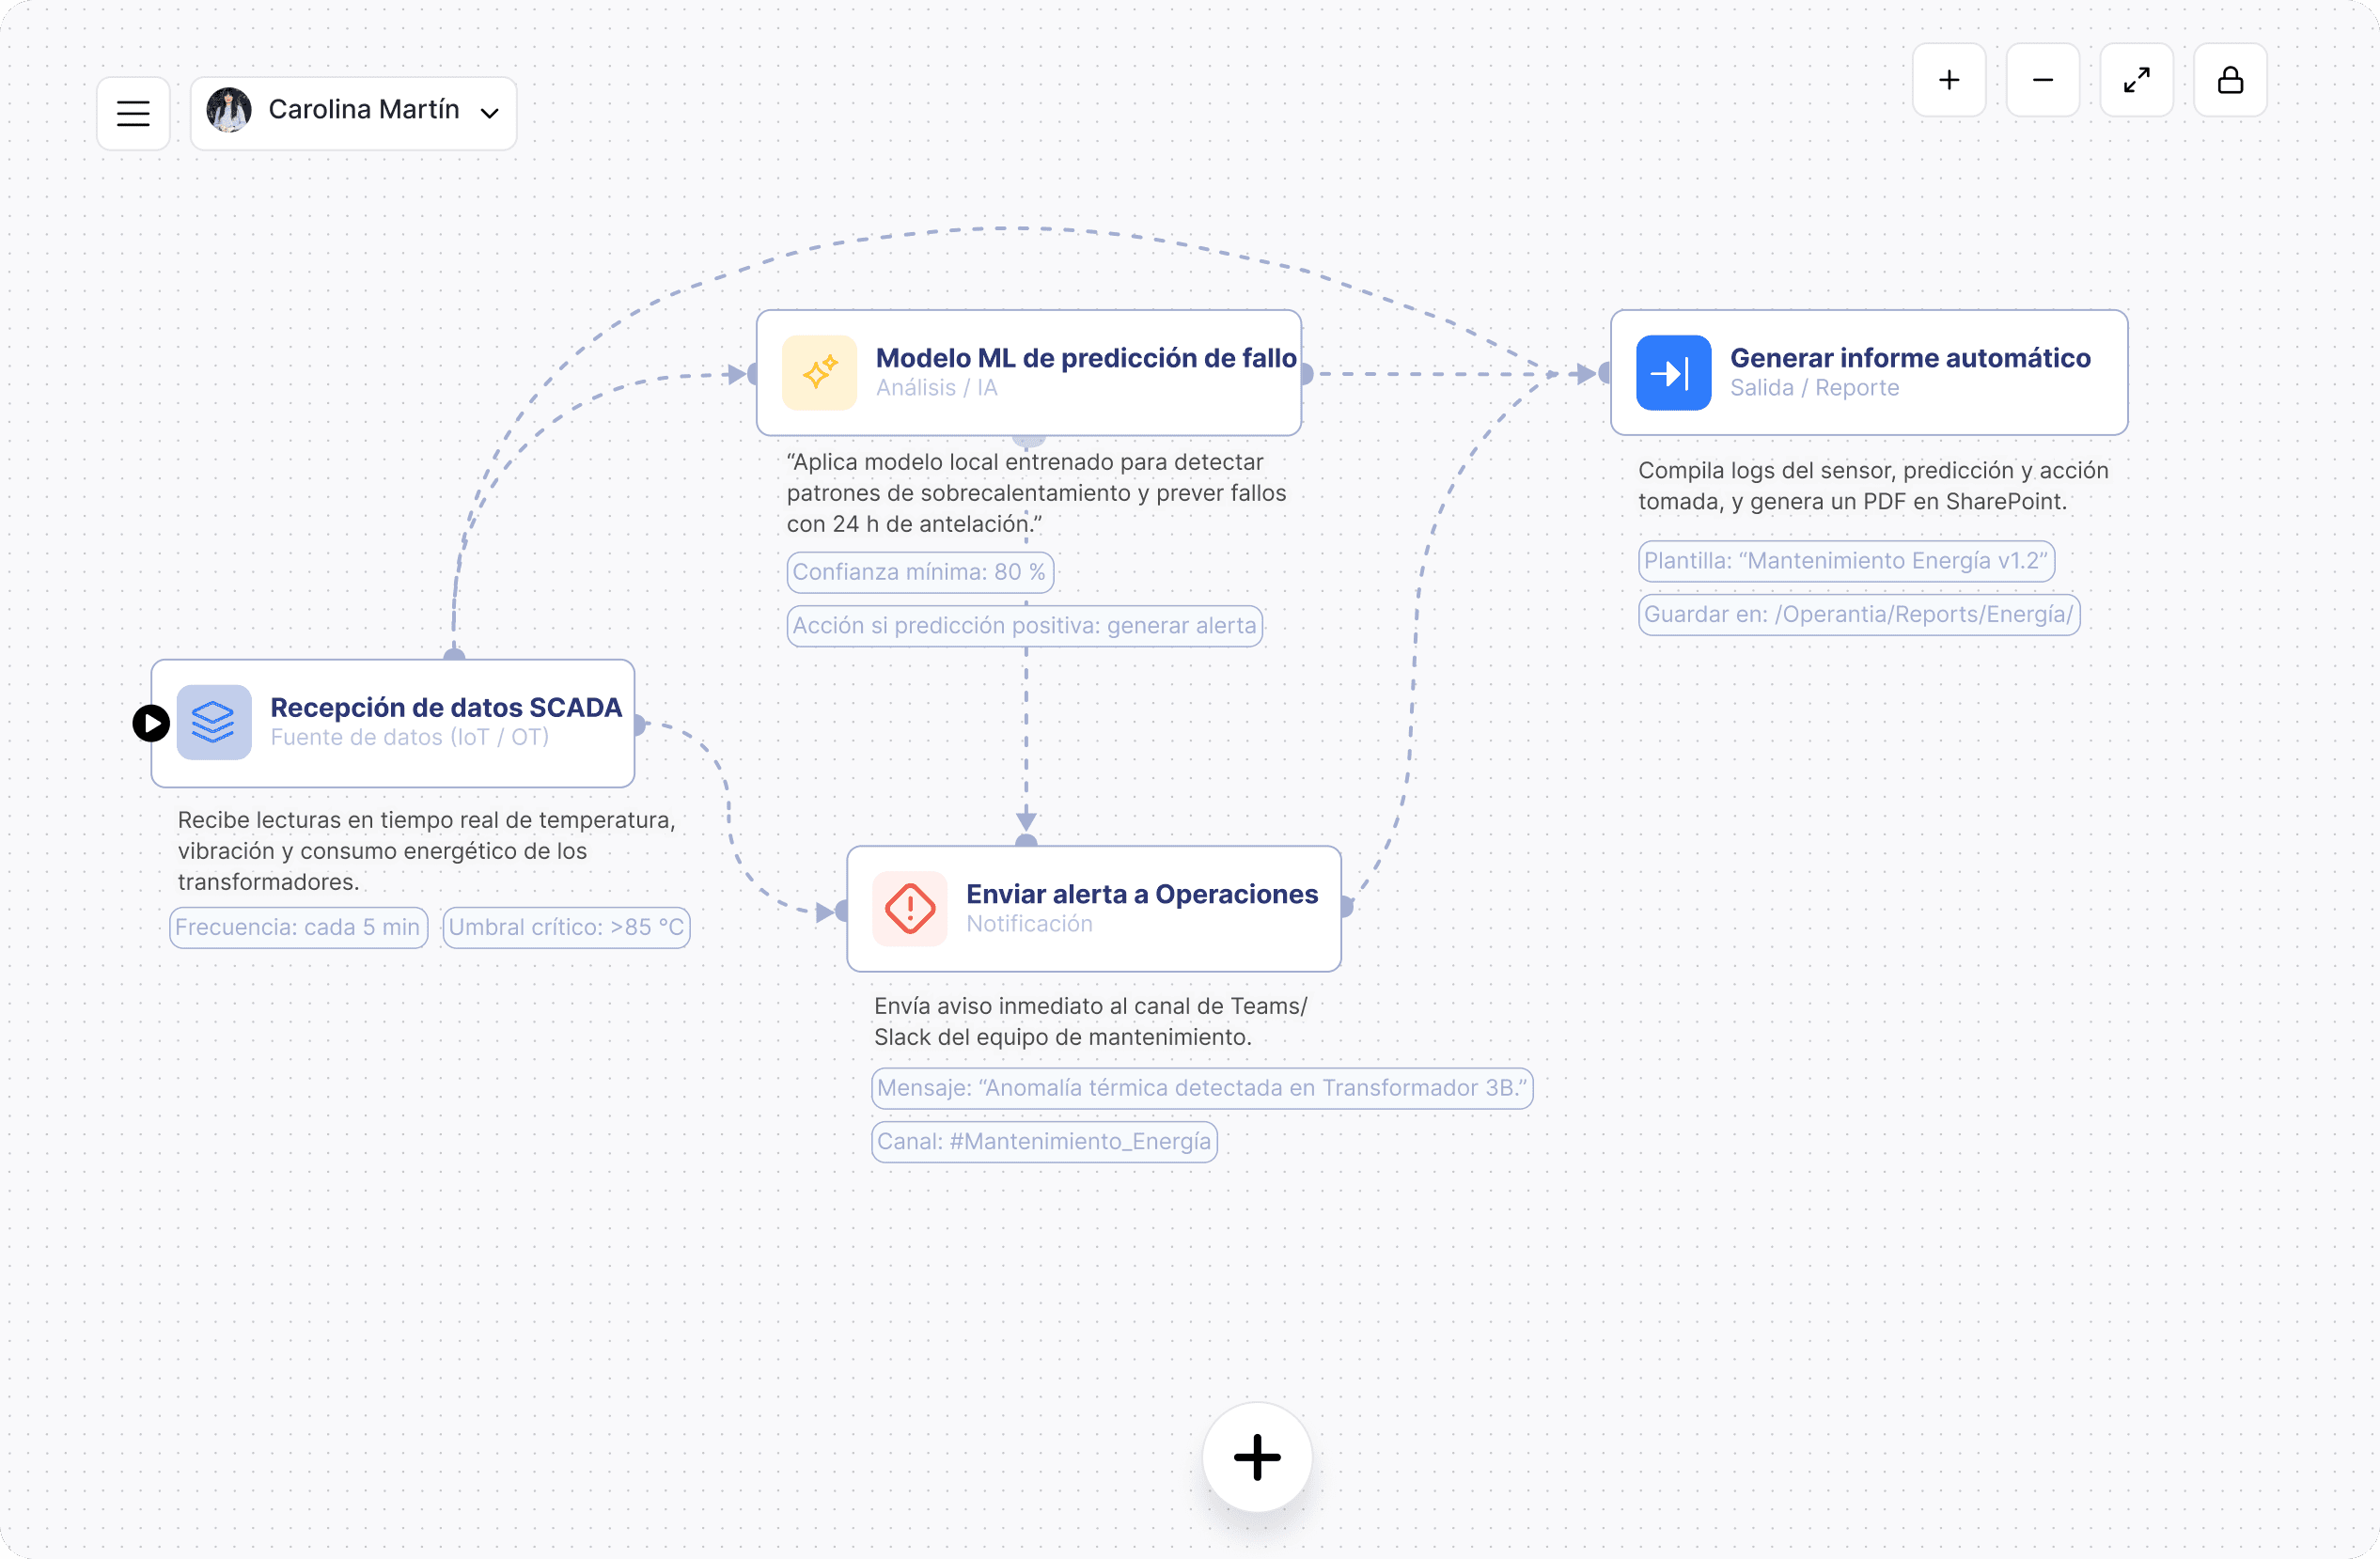Click Carolina Martín's avatar picture
The width and height of the screenshot is (2380, 1559).
(229, 110)
